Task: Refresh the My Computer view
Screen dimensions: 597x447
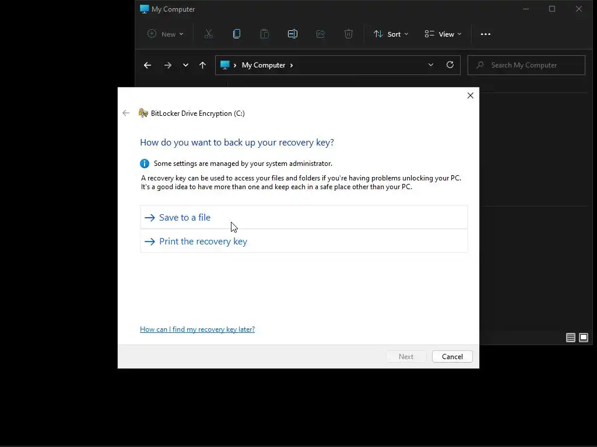Action: pyautogui.click(x=450, y=65)
